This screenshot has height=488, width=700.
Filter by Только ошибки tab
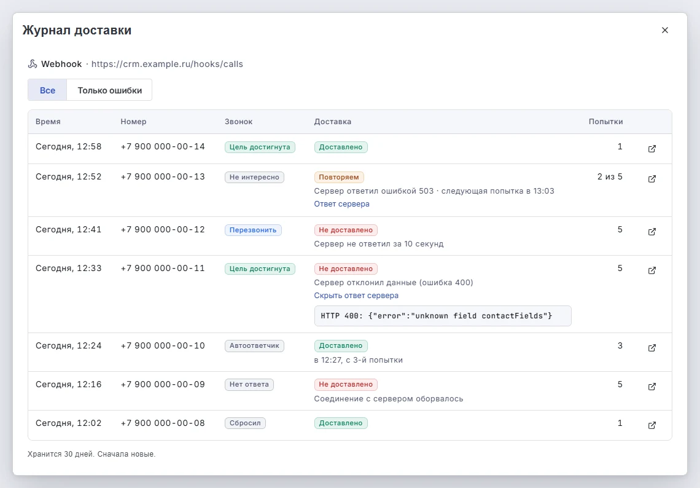[110, 90]
